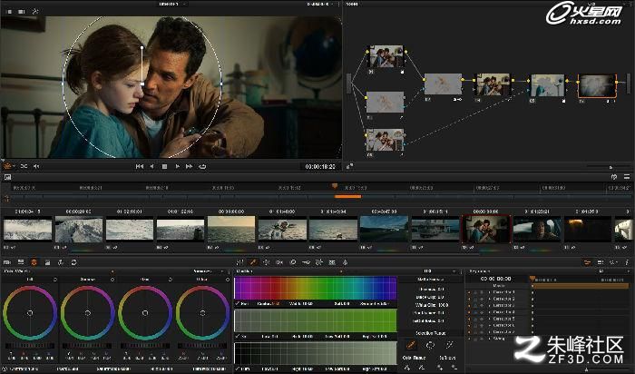Toggle the Hue qualifier checkbox
Viewport: 635px width, 374px height.
(x=238, y=303)
